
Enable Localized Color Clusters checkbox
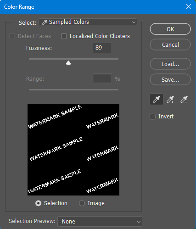coord(64,36)
